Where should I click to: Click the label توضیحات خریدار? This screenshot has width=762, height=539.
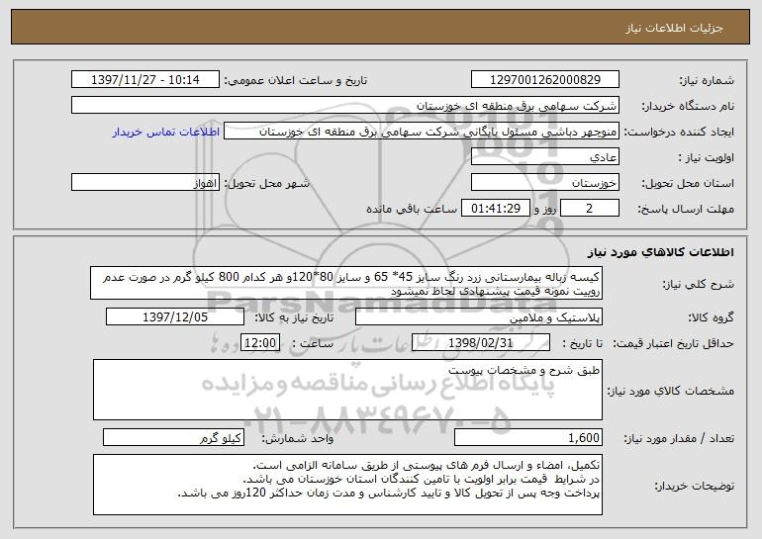pos(694,486)
